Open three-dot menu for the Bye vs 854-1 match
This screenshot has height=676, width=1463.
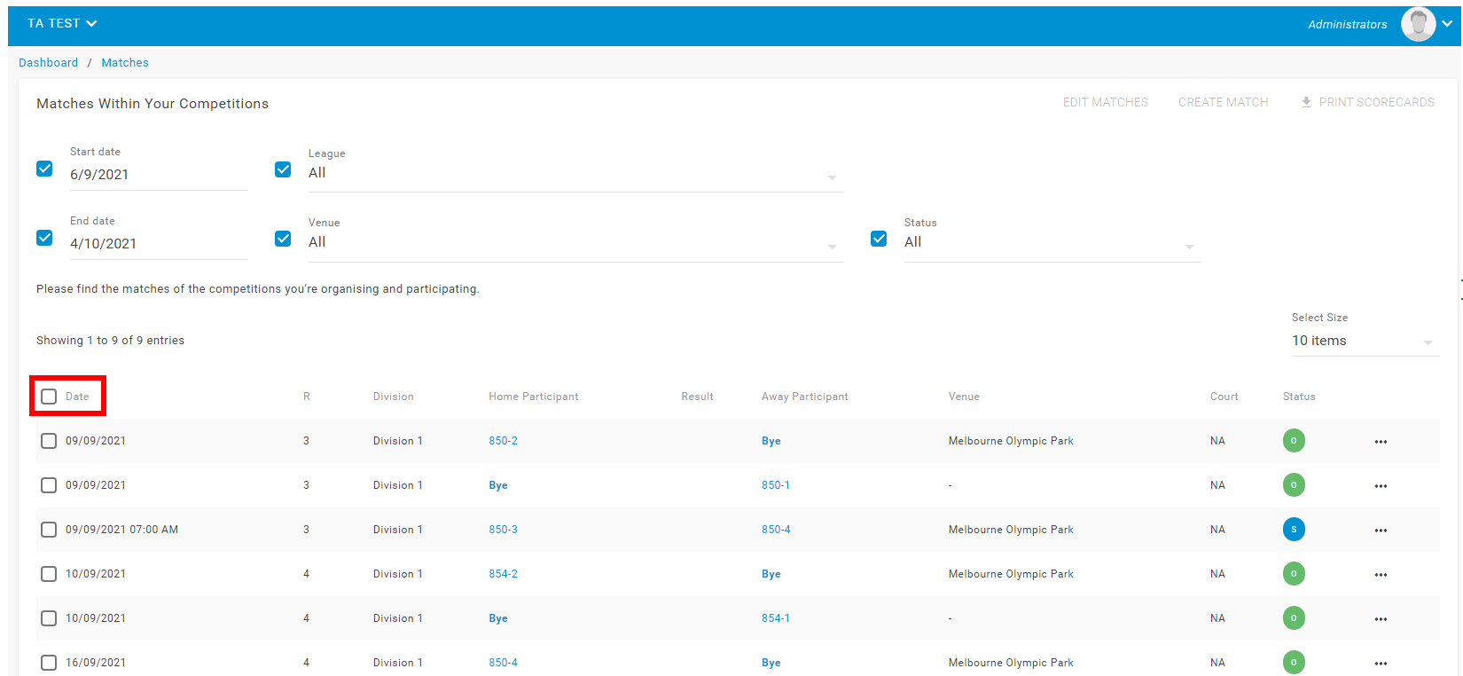(x=1381, y=619)
